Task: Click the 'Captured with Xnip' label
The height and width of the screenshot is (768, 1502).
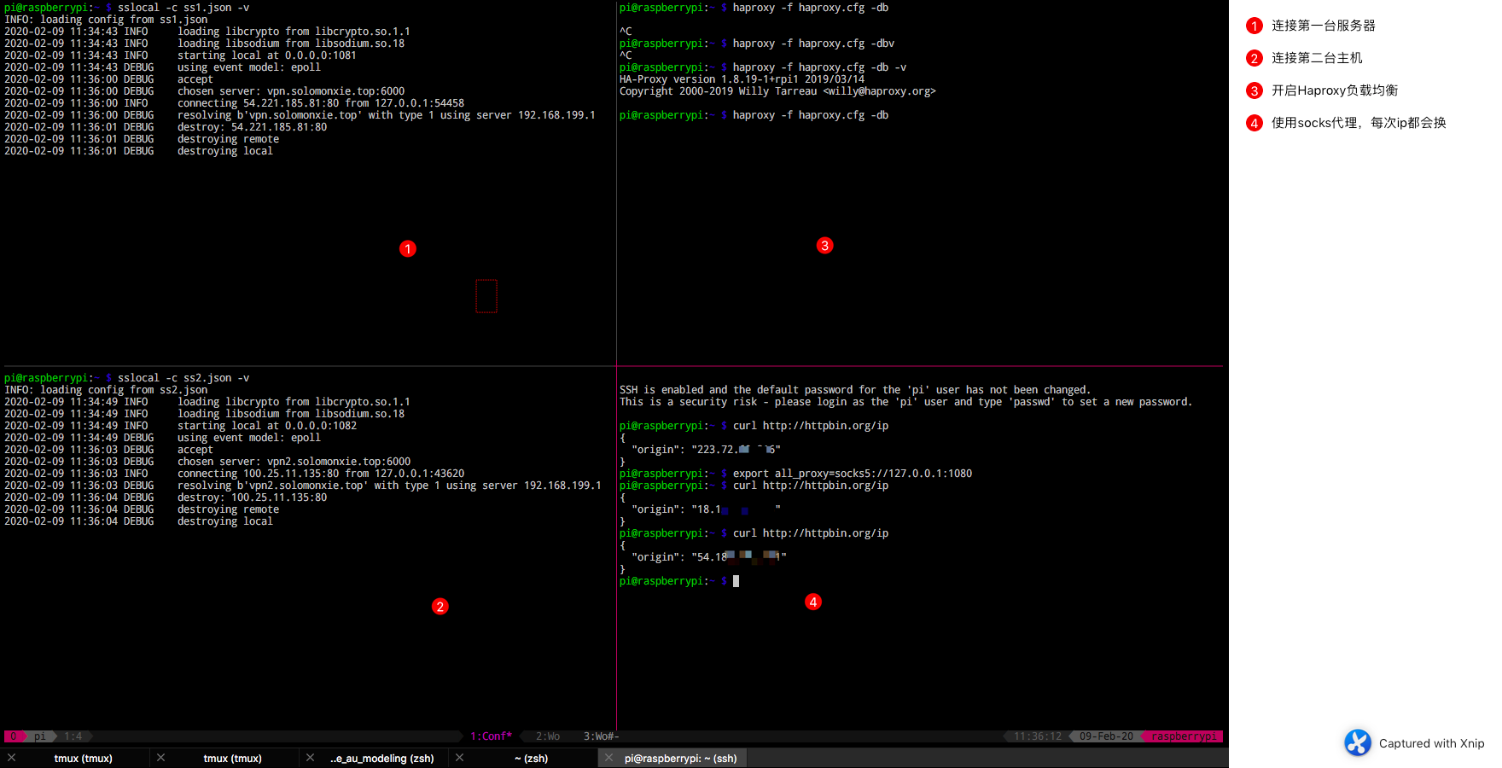Action: (1431, 743)
